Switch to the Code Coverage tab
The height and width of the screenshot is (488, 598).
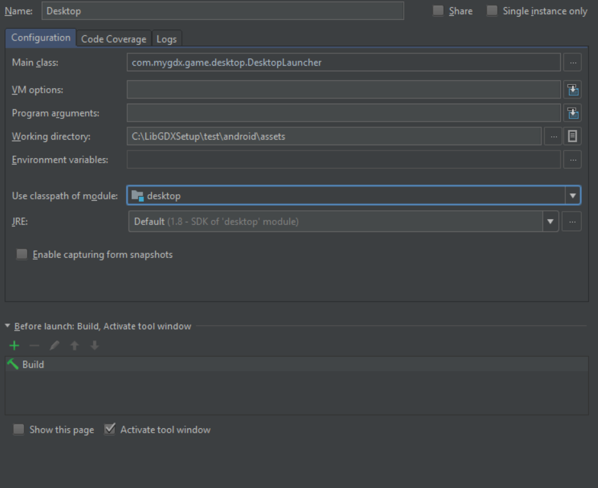(114, 39)
